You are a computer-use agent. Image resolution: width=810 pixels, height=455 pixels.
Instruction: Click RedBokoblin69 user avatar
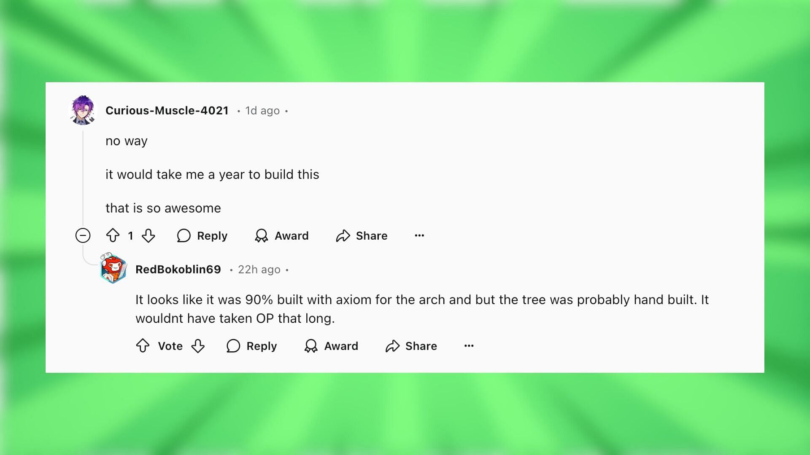pyautogui.click(x=113, y=269)
